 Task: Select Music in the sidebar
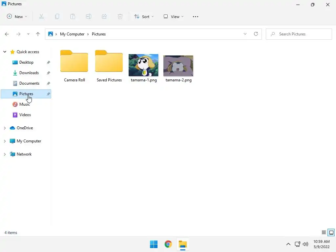[x=24, y=104]
